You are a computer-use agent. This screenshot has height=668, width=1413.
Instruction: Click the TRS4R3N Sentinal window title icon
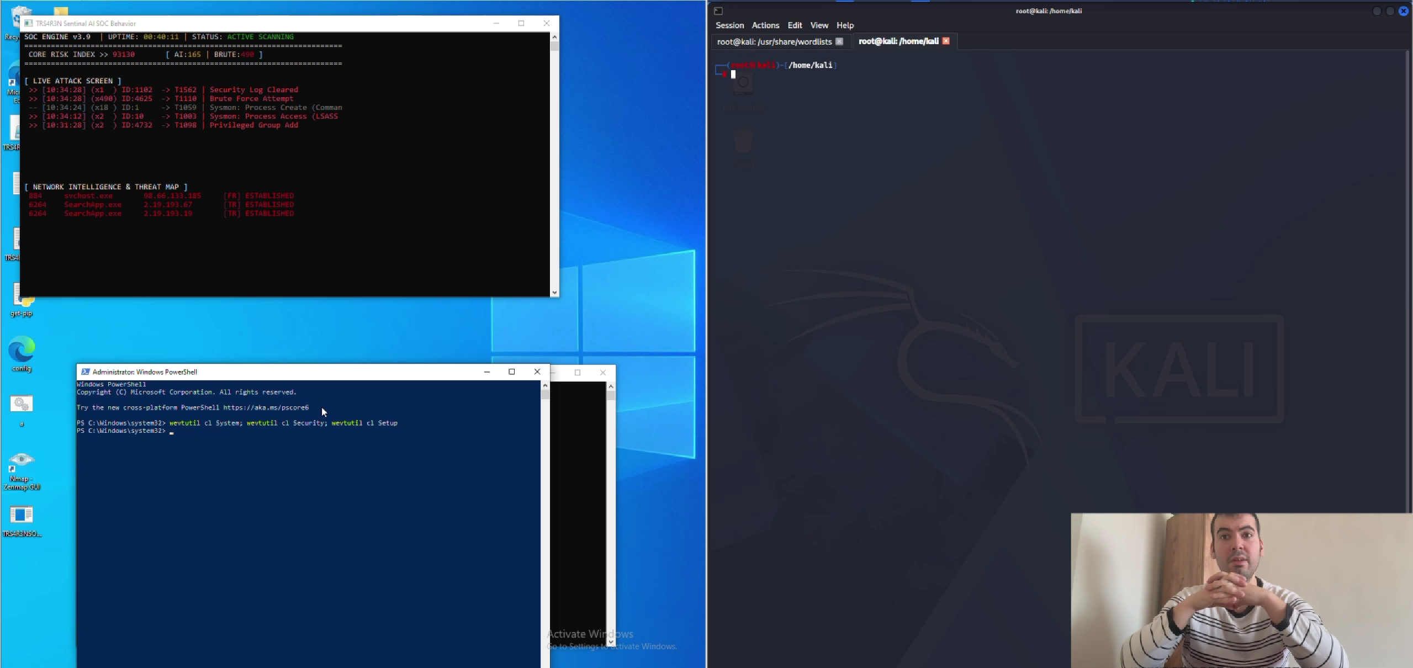click(x=29, y=23)
